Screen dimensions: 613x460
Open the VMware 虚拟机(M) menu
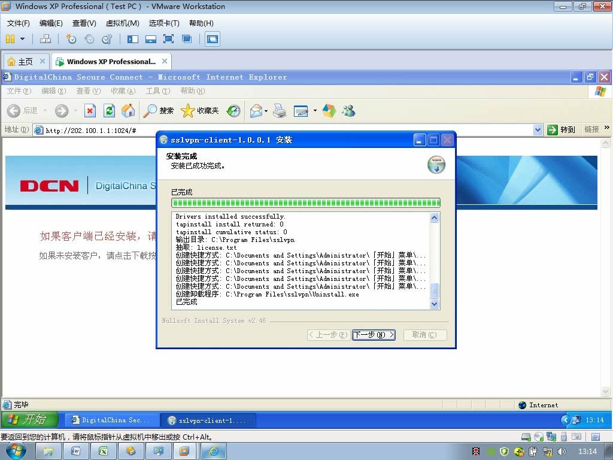point(122,23)
